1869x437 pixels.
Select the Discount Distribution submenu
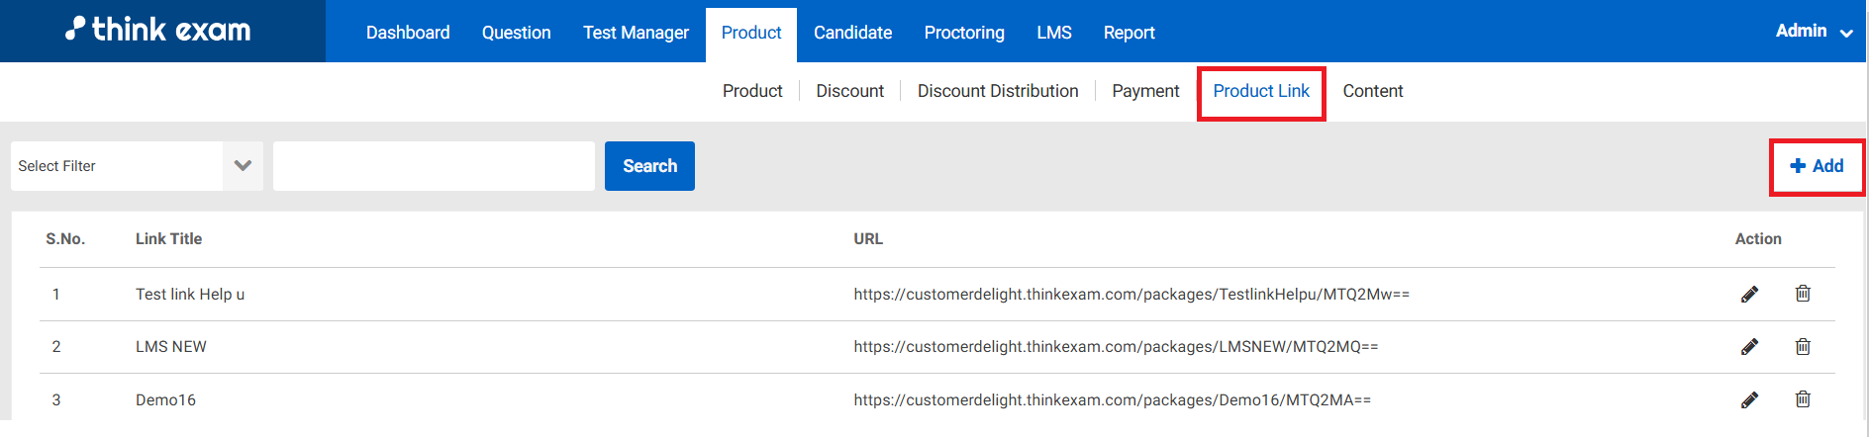point(998,91)
